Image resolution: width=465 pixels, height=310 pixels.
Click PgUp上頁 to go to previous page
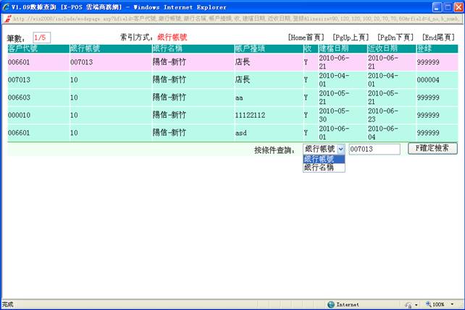pyautogui.click(x=351, y=37)
